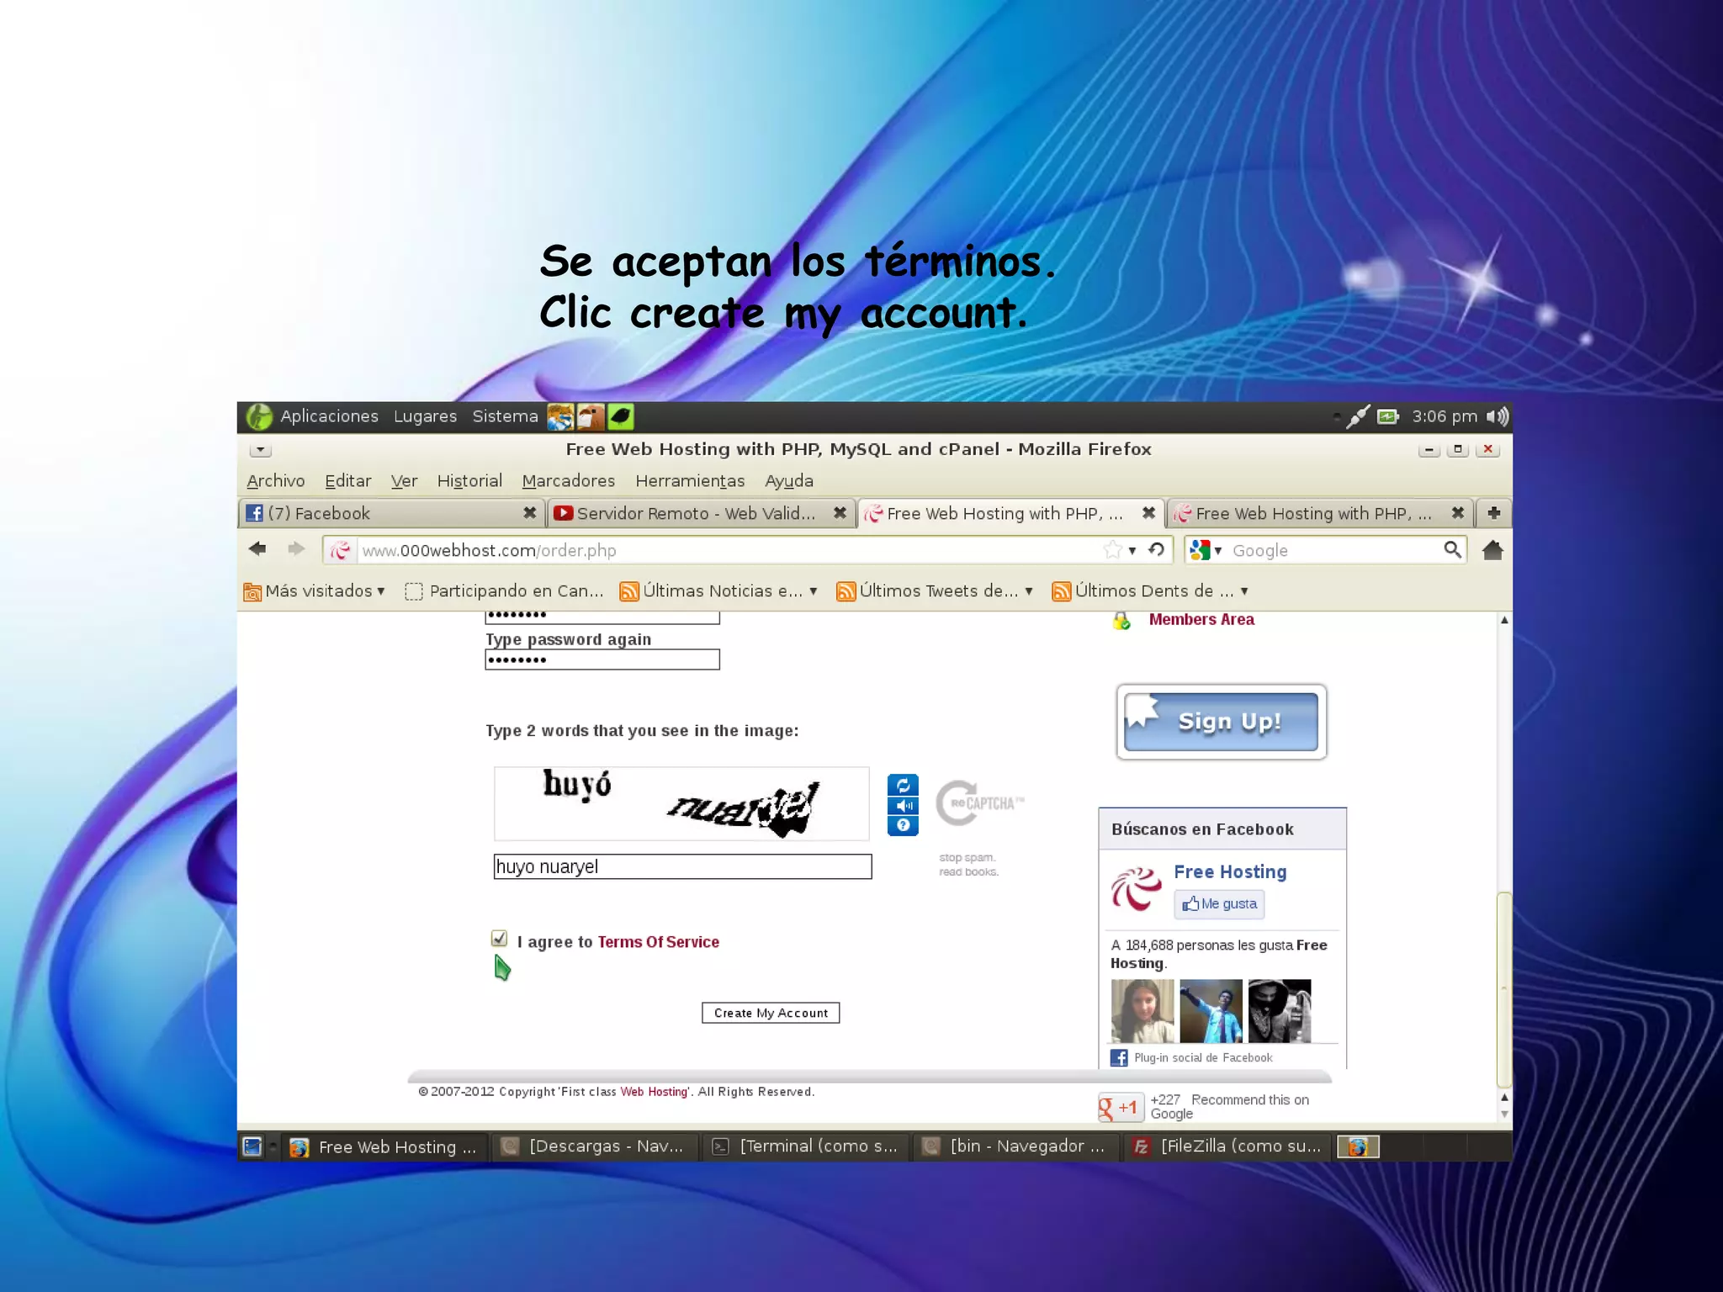1723x1292 pixels.
Task: Open the Ayuda menu
Action: 789,481
